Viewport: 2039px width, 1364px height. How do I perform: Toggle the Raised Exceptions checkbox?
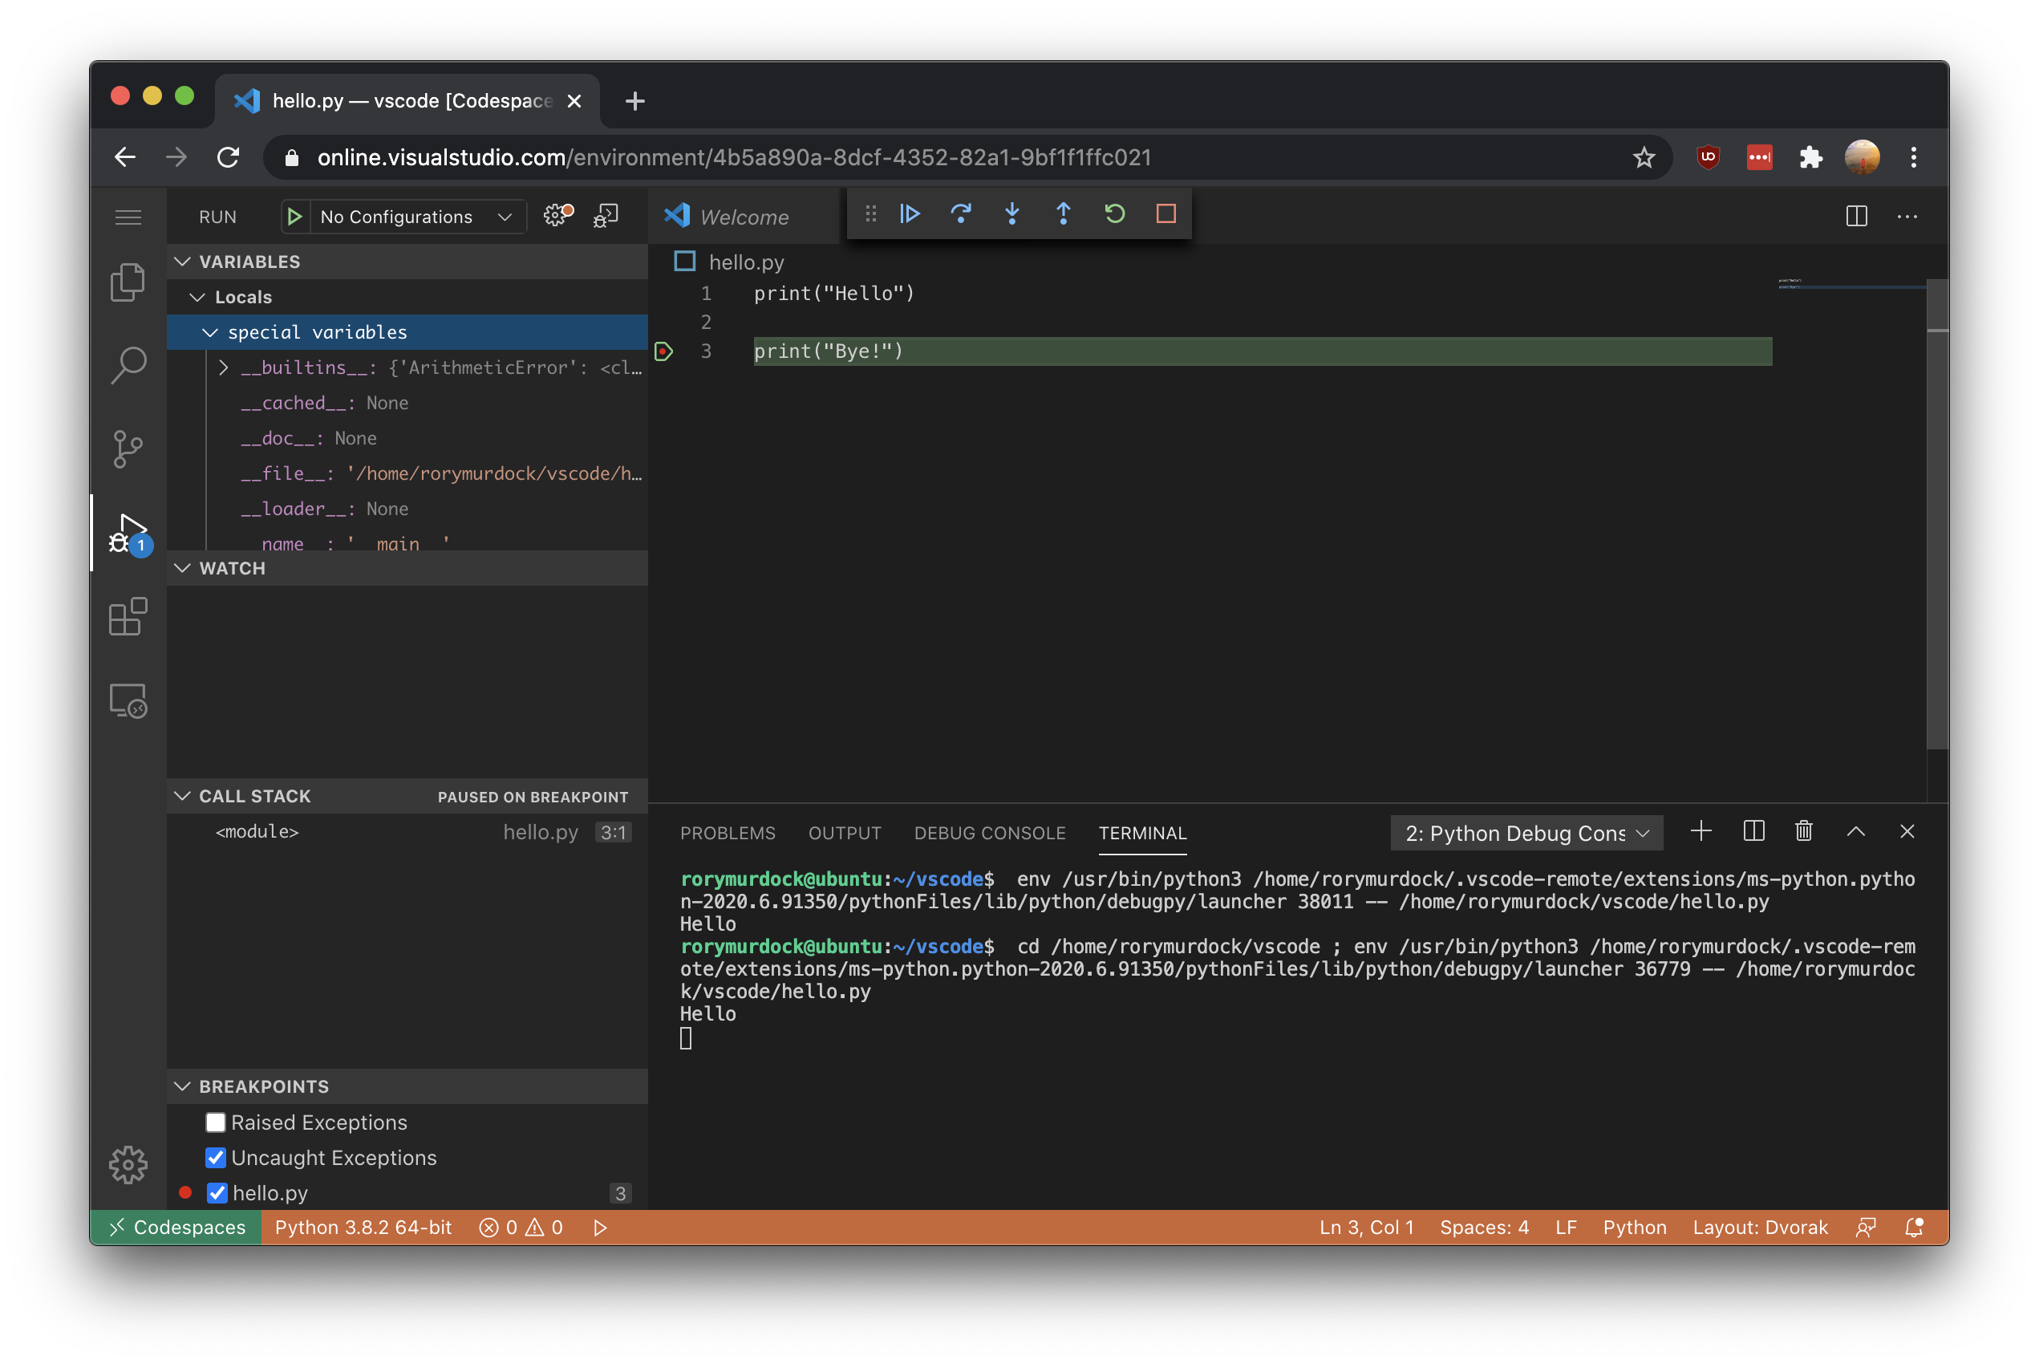click(214, 1122)
